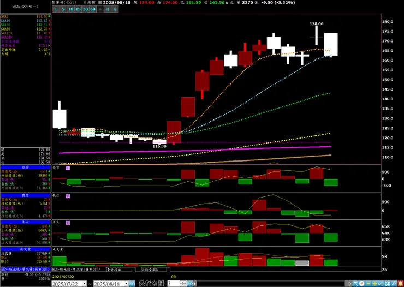
Task: Switch to 10-minute timeframe
Action: pyautogui.click(x=70, y=9)
